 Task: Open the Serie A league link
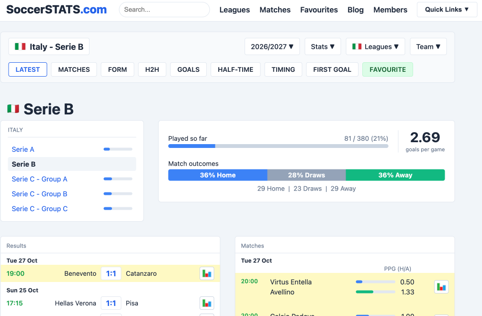pyautogui.click(x=23, y=149)
